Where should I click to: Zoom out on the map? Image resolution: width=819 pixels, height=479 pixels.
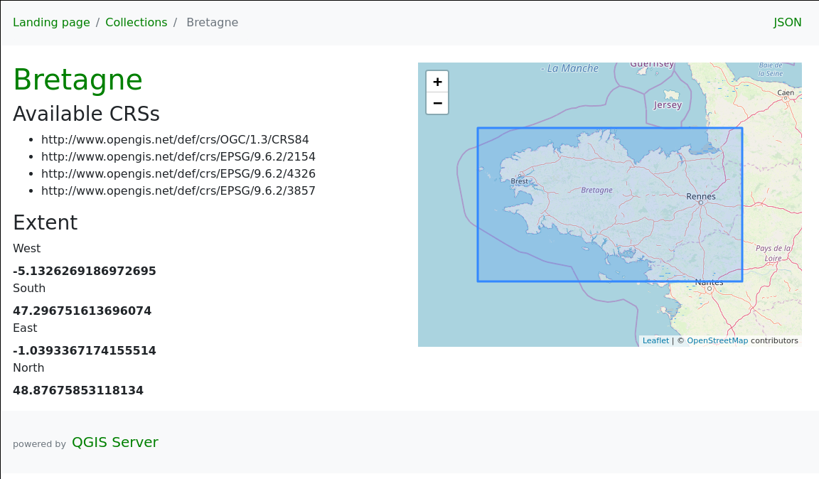point(437,104)
